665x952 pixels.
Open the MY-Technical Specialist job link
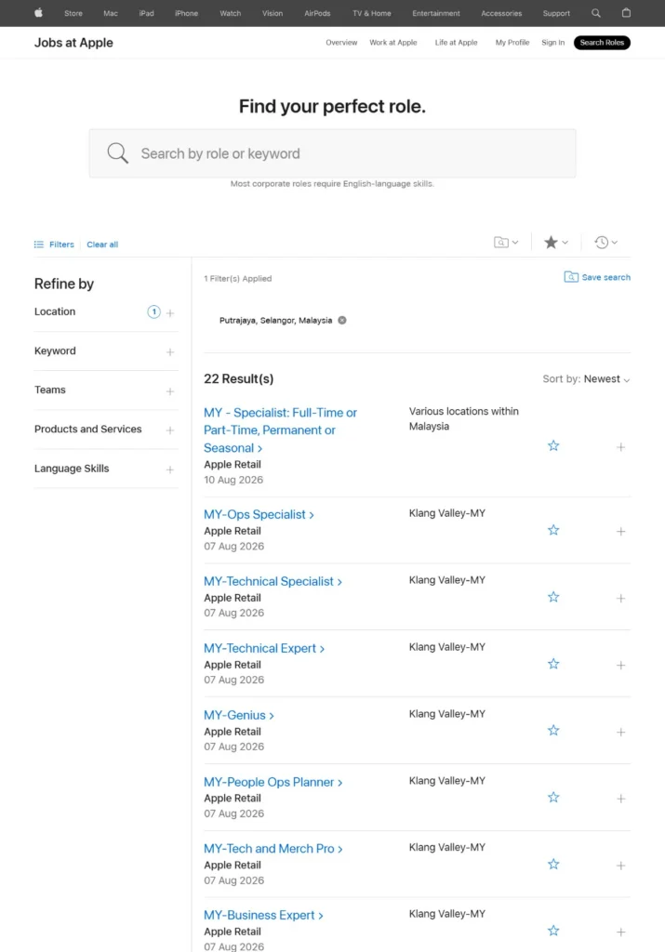coord(273,581)
